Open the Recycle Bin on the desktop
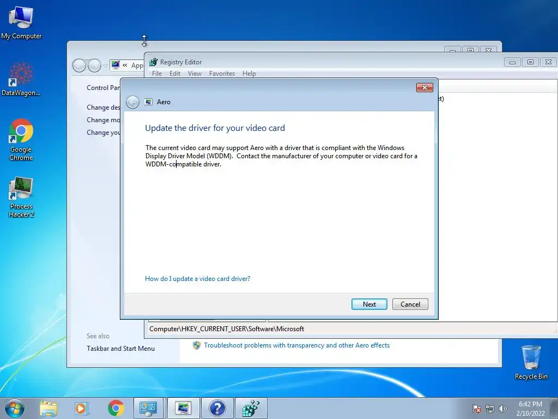This screenshot has height=419, width=558. click(x=531, y=362)
